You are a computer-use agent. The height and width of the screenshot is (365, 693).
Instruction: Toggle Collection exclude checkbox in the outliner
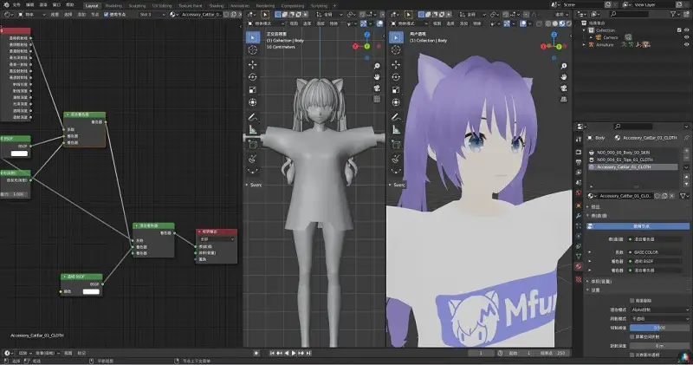pos(679,30)
